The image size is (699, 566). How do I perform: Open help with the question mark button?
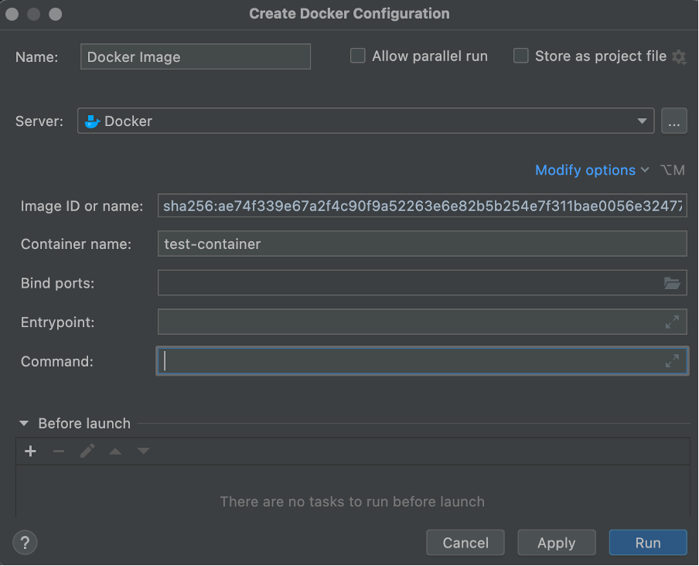pyautogui.click(x=25, y=542)
